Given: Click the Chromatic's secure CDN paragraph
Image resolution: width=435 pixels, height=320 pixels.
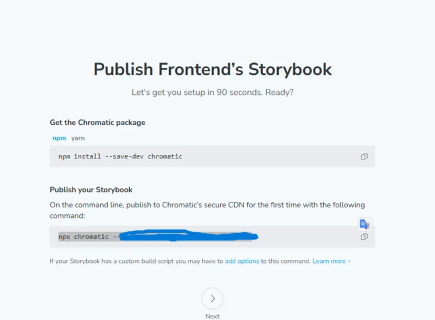Looking at the screenshot, I should pyautogui.click(x=207, y=210).
